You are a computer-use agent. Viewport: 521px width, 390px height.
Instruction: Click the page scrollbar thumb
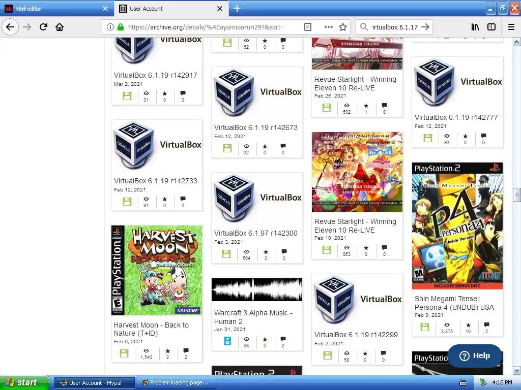point(517,194)
